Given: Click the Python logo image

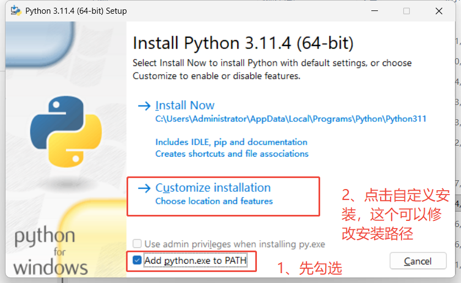Looking at the screenshot, I should pos(66,131).
